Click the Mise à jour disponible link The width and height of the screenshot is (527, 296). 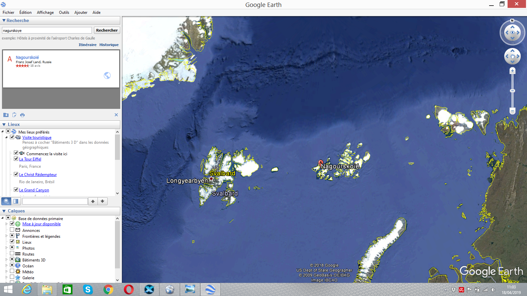(x=42, y=224)
